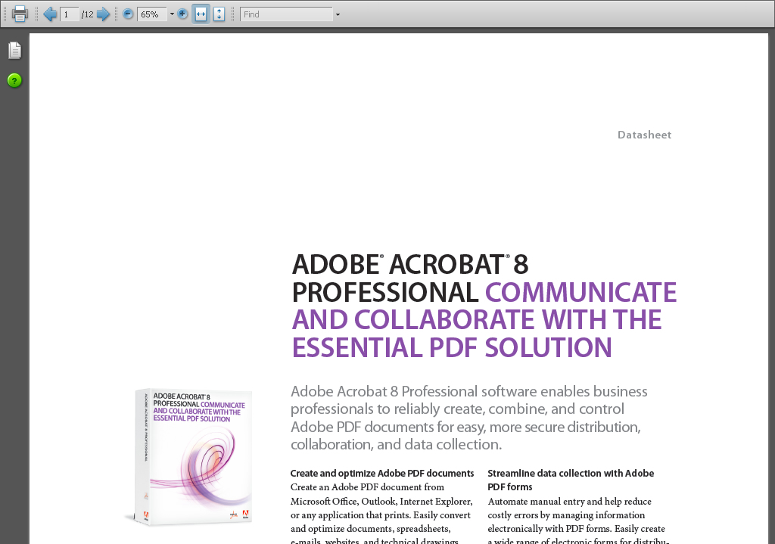This screenshot has width=775, height=544.
Task: Zoom in using the plus button
Action: tap(182, 14)
